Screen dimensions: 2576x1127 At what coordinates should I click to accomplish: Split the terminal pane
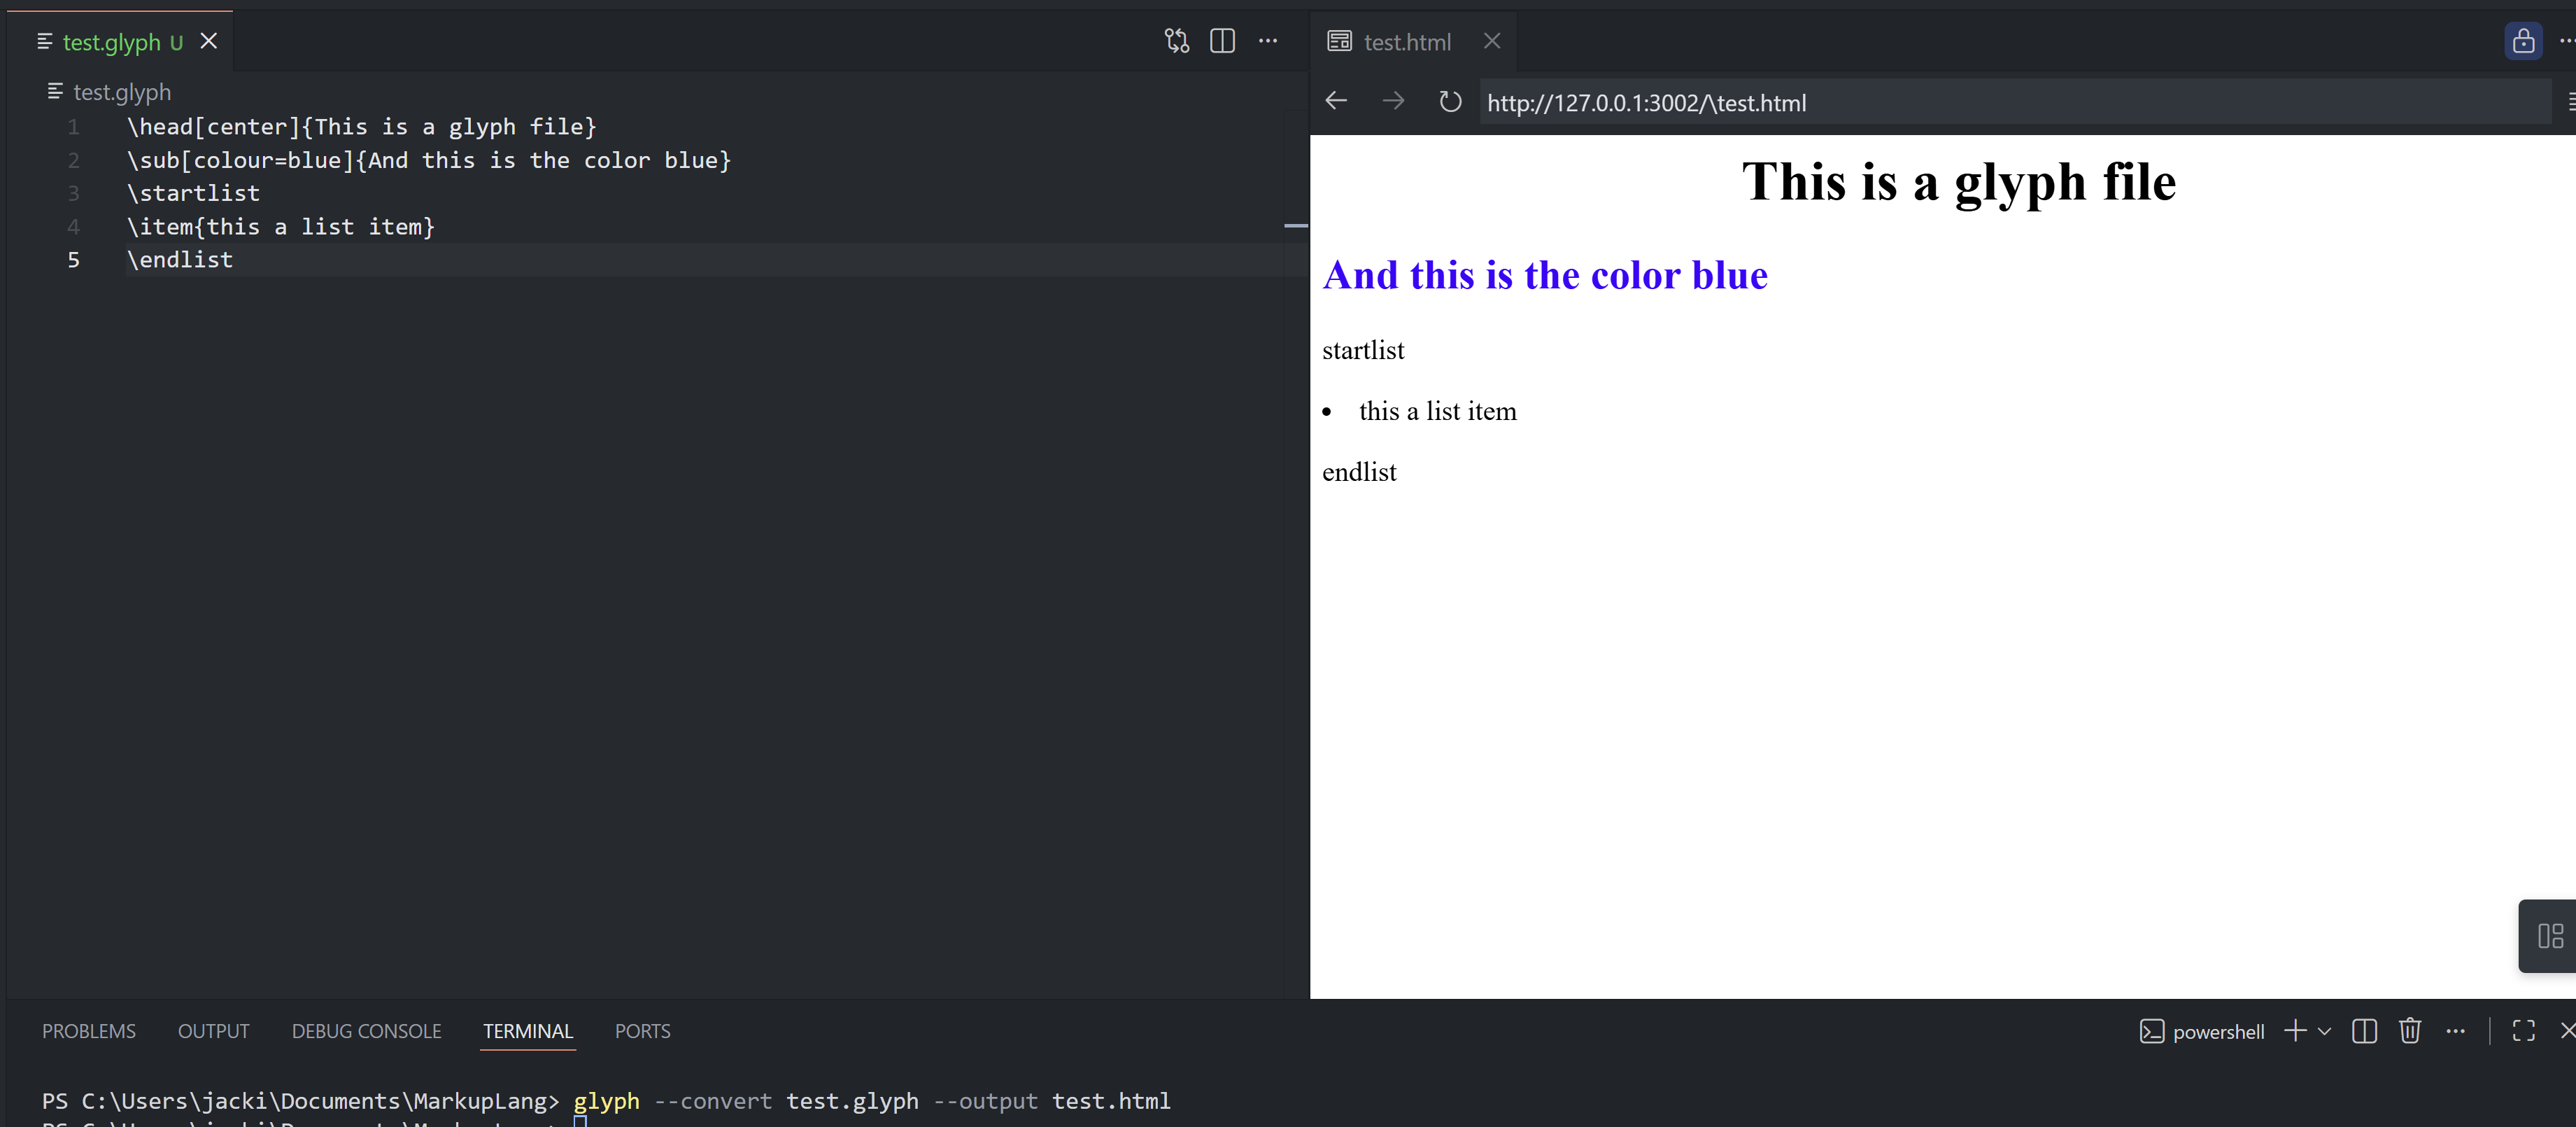pos(2363,1030)
